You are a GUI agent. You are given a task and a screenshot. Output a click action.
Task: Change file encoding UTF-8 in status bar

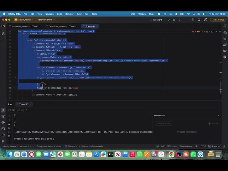click(203, 146)
